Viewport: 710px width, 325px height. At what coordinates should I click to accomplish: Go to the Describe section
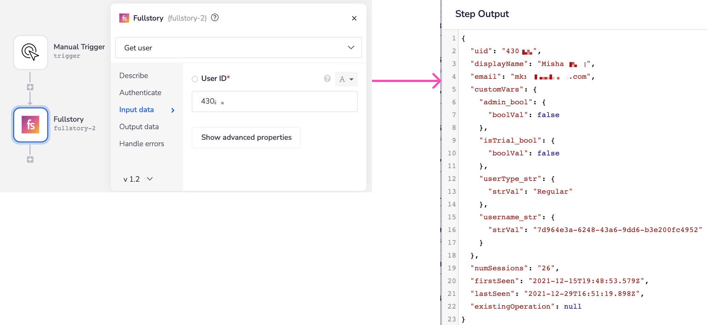(x=133, y=76)
